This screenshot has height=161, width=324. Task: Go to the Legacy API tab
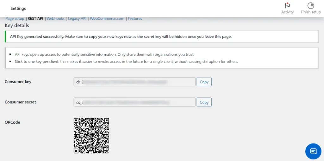point(77,19)
